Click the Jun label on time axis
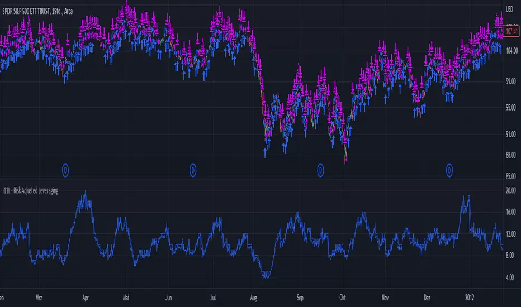Screen dimensions: 521x307 pyautogui.click(x=168, y=298)
